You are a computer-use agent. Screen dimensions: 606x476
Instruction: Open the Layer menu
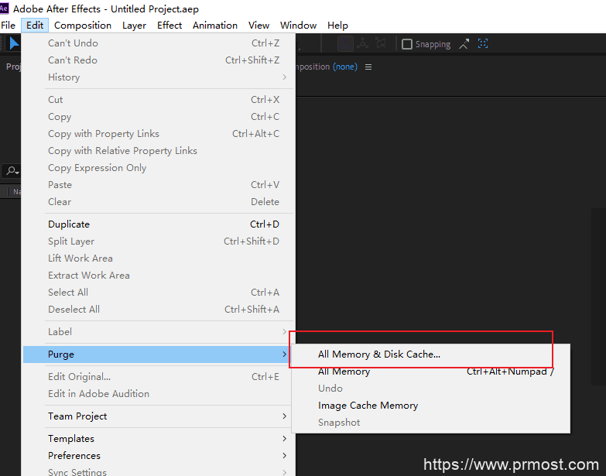tap(134, 25)
